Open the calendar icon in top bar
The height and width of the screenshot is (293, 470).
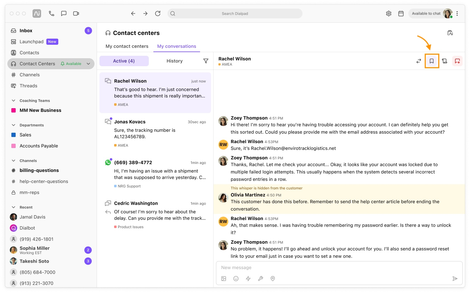tap(401, 13)
